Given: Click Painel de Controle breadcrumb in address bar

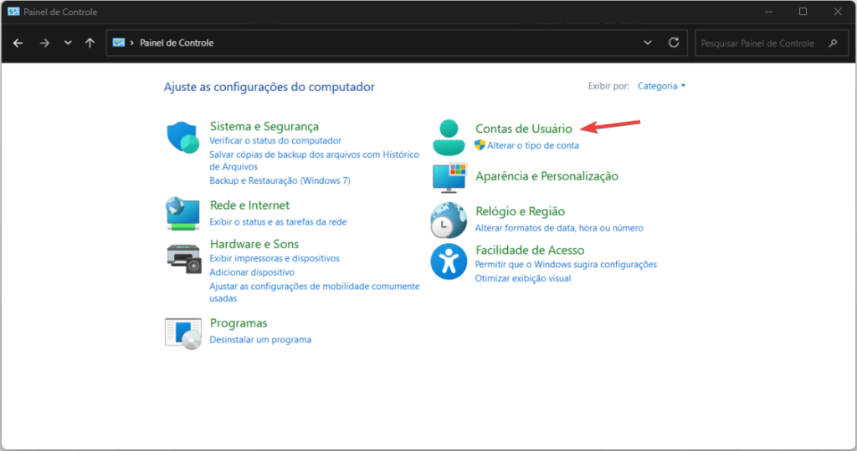Looking at the screenshot, I should pyautogui.click(x=177, y=43).
